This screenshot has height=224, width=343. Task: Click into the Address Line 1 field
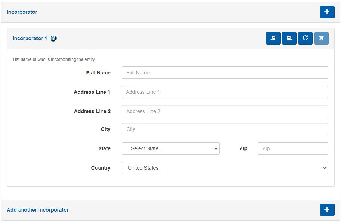point(224,92)
